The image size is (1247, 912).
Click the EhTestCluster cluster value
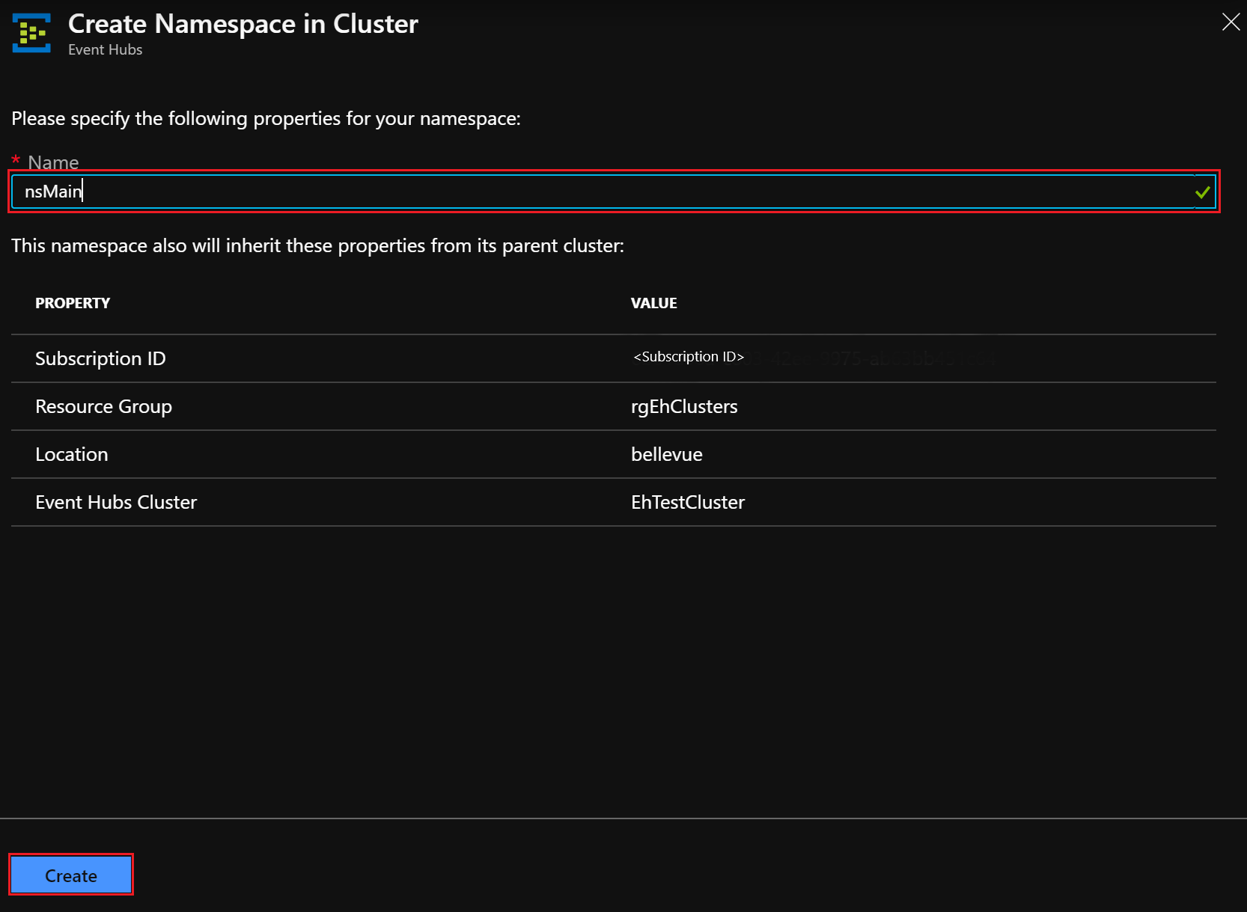pos(687,502)
